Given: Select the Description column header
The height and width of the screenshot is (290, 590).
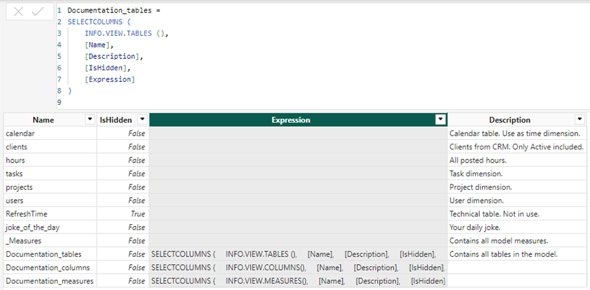Looking at the screenshot, I should coord(509,120).
